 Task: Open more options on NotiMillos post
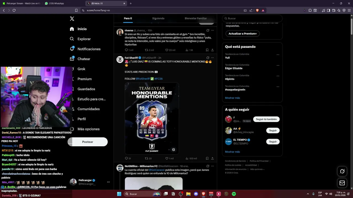tap(212, 166)
